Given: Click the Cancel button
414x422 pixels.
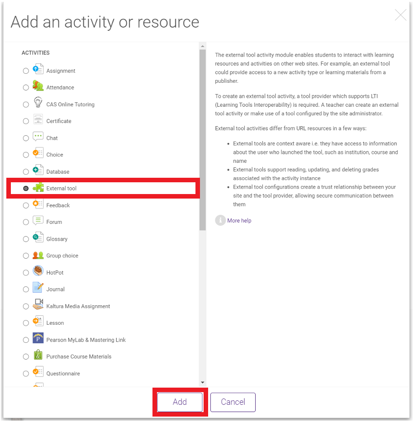Looking at the screenshot, I should pyautogui.click(x=233, y=402).
